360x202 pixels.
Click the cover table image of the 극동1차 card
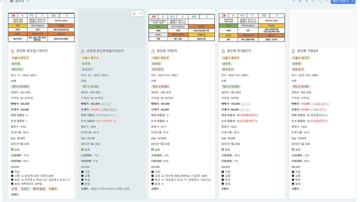(182, 27)
